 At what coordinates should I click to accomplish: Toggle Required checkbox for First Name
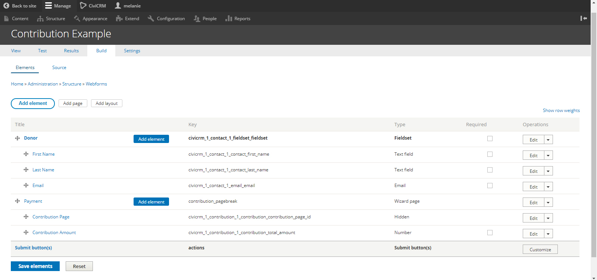point(490,154)
